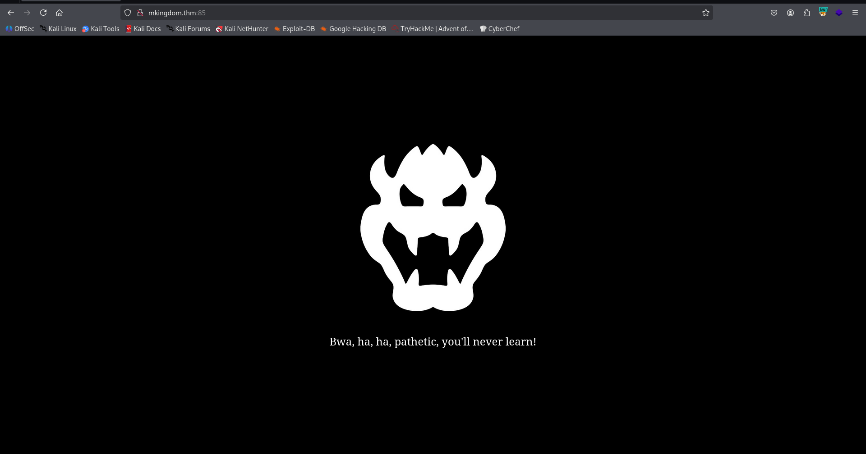Click the mkingdom.thm address bar
866x454 pixels.
coord(406,13)
